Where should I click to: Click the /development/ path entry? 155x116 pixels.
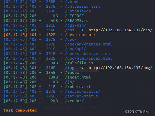pyautogui.click(x=80, y=35)
